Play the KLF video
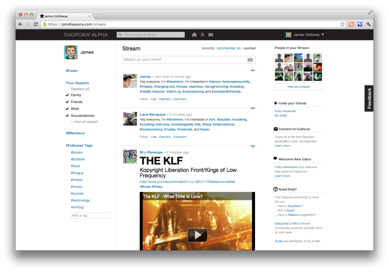The width and height of the screenshot is (389, 272). click(197, 235)
